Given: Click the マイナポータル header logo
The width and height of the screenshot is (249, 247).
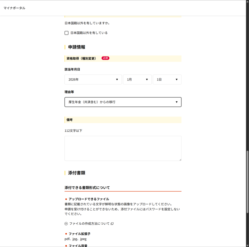Looking at the screenshot, I should [14, 8].
